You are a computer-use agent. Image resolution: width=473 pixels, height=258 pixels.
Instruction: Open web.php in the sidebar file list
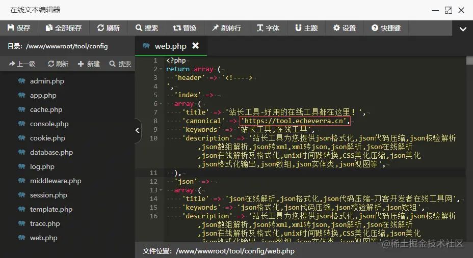click(43, 238)
